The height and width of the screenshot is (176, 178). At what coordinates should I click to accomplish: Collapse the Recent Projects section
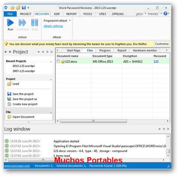pos(51,62)
